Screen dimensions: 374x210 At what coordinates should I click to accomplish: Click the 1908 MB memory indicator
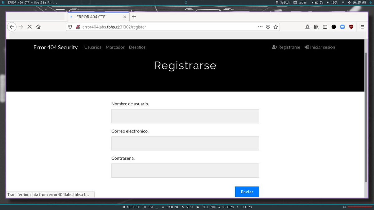170,207
